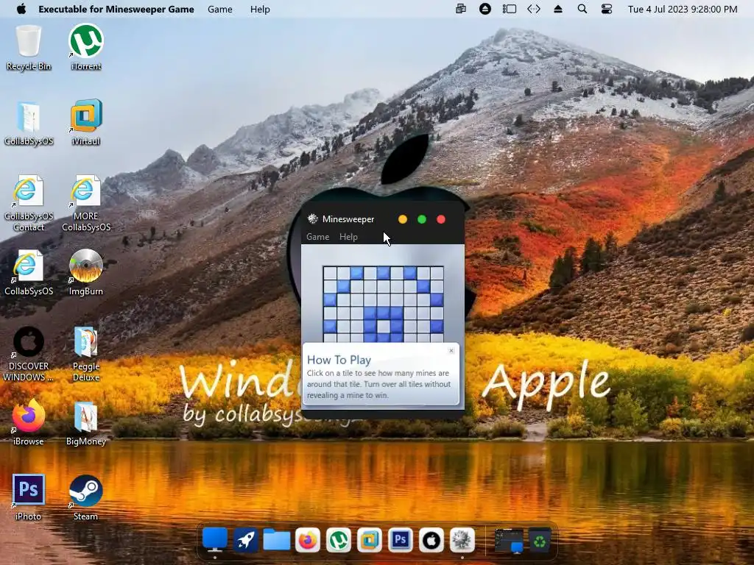Screen dimensions: 754x565
Task: Click the green maximize button on Minesweeper
Action: pyautogui.click(x=422, y=219)
